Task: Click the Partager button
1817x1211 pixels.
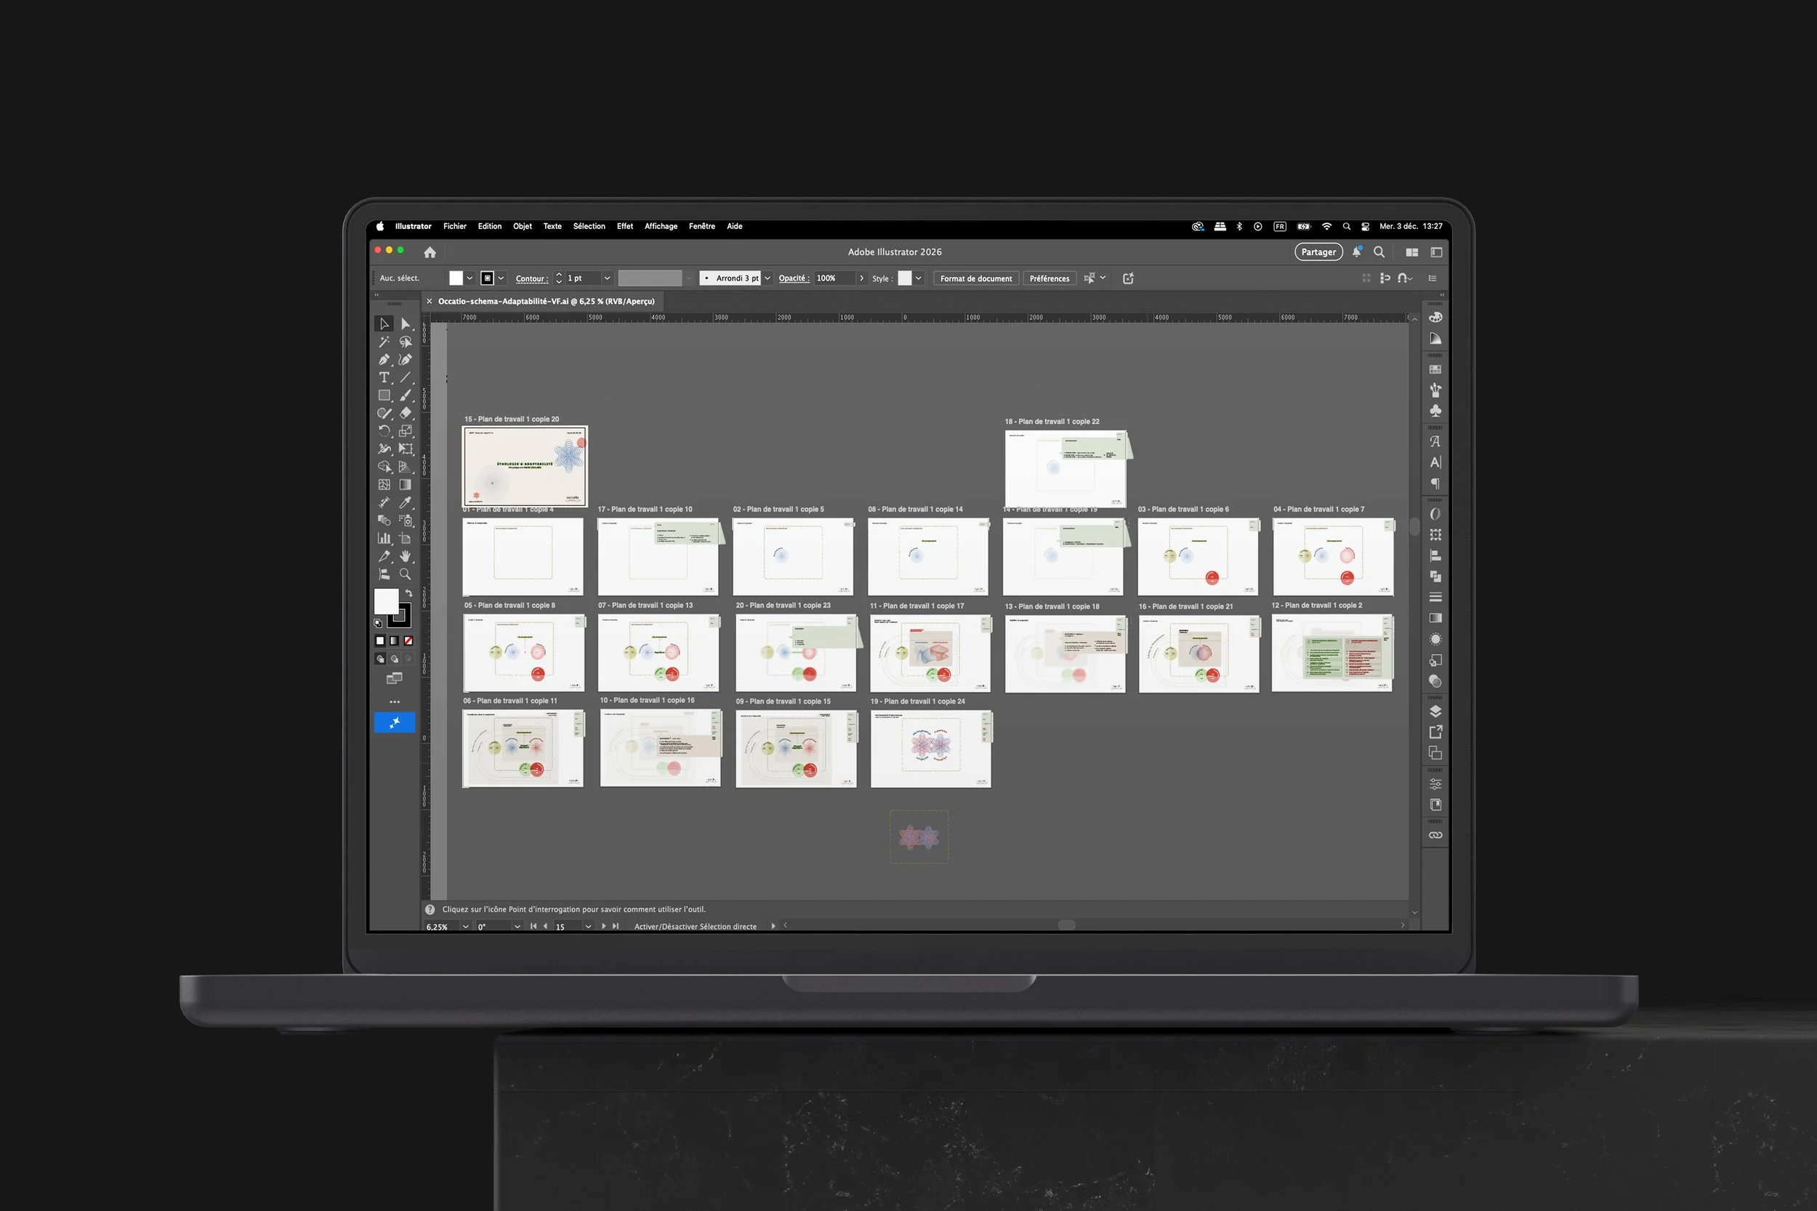Action: [x=1318, y=252]
